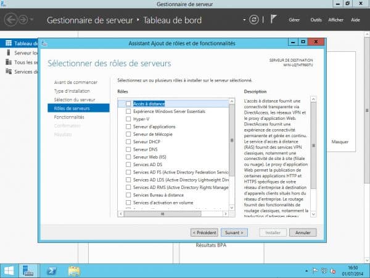This screenshot has width=370, height=278.
Task: Click the refresh icon in the header
Action: coord(253,20)
